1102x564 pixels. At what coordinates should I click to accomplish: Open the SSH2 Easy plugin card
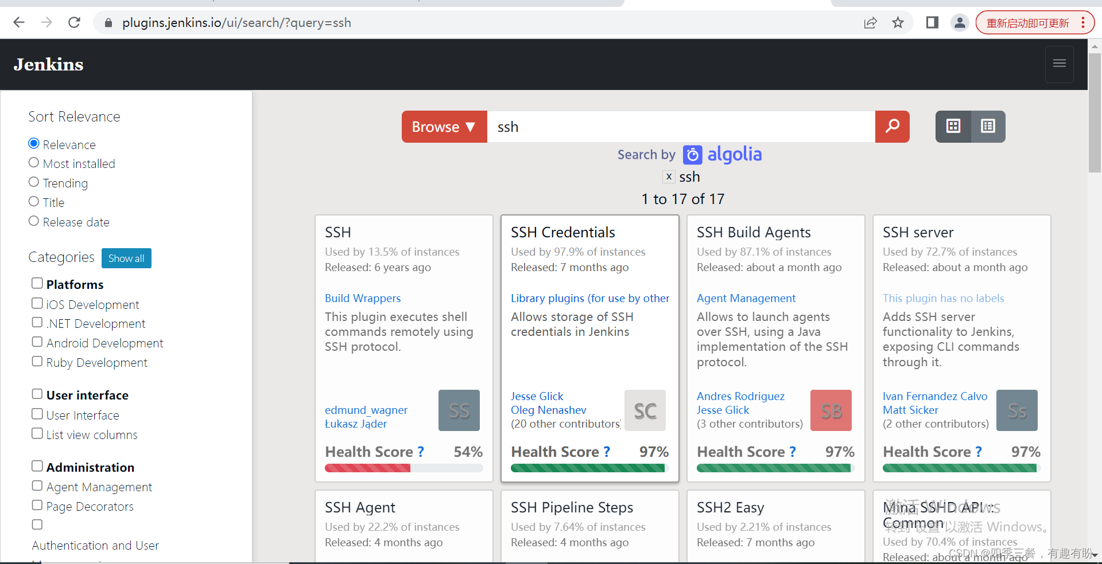coord(776,526)
